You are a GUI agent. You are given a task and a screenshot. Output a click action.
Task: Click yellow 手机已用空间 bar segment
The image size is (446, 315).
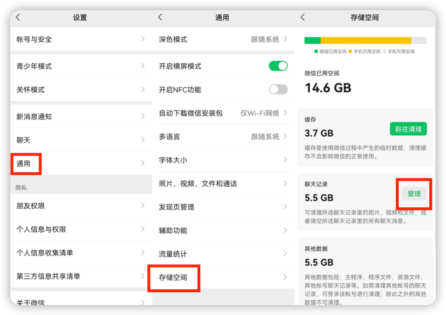coord(366,40)
